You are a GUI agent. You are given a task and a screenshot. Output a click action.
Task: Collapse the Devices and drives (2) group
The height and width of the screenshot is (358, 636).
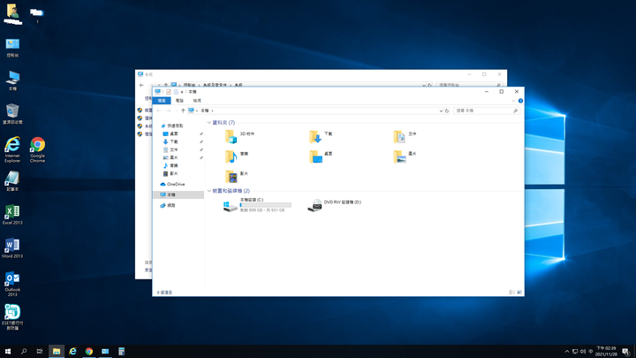coord(209,191)
